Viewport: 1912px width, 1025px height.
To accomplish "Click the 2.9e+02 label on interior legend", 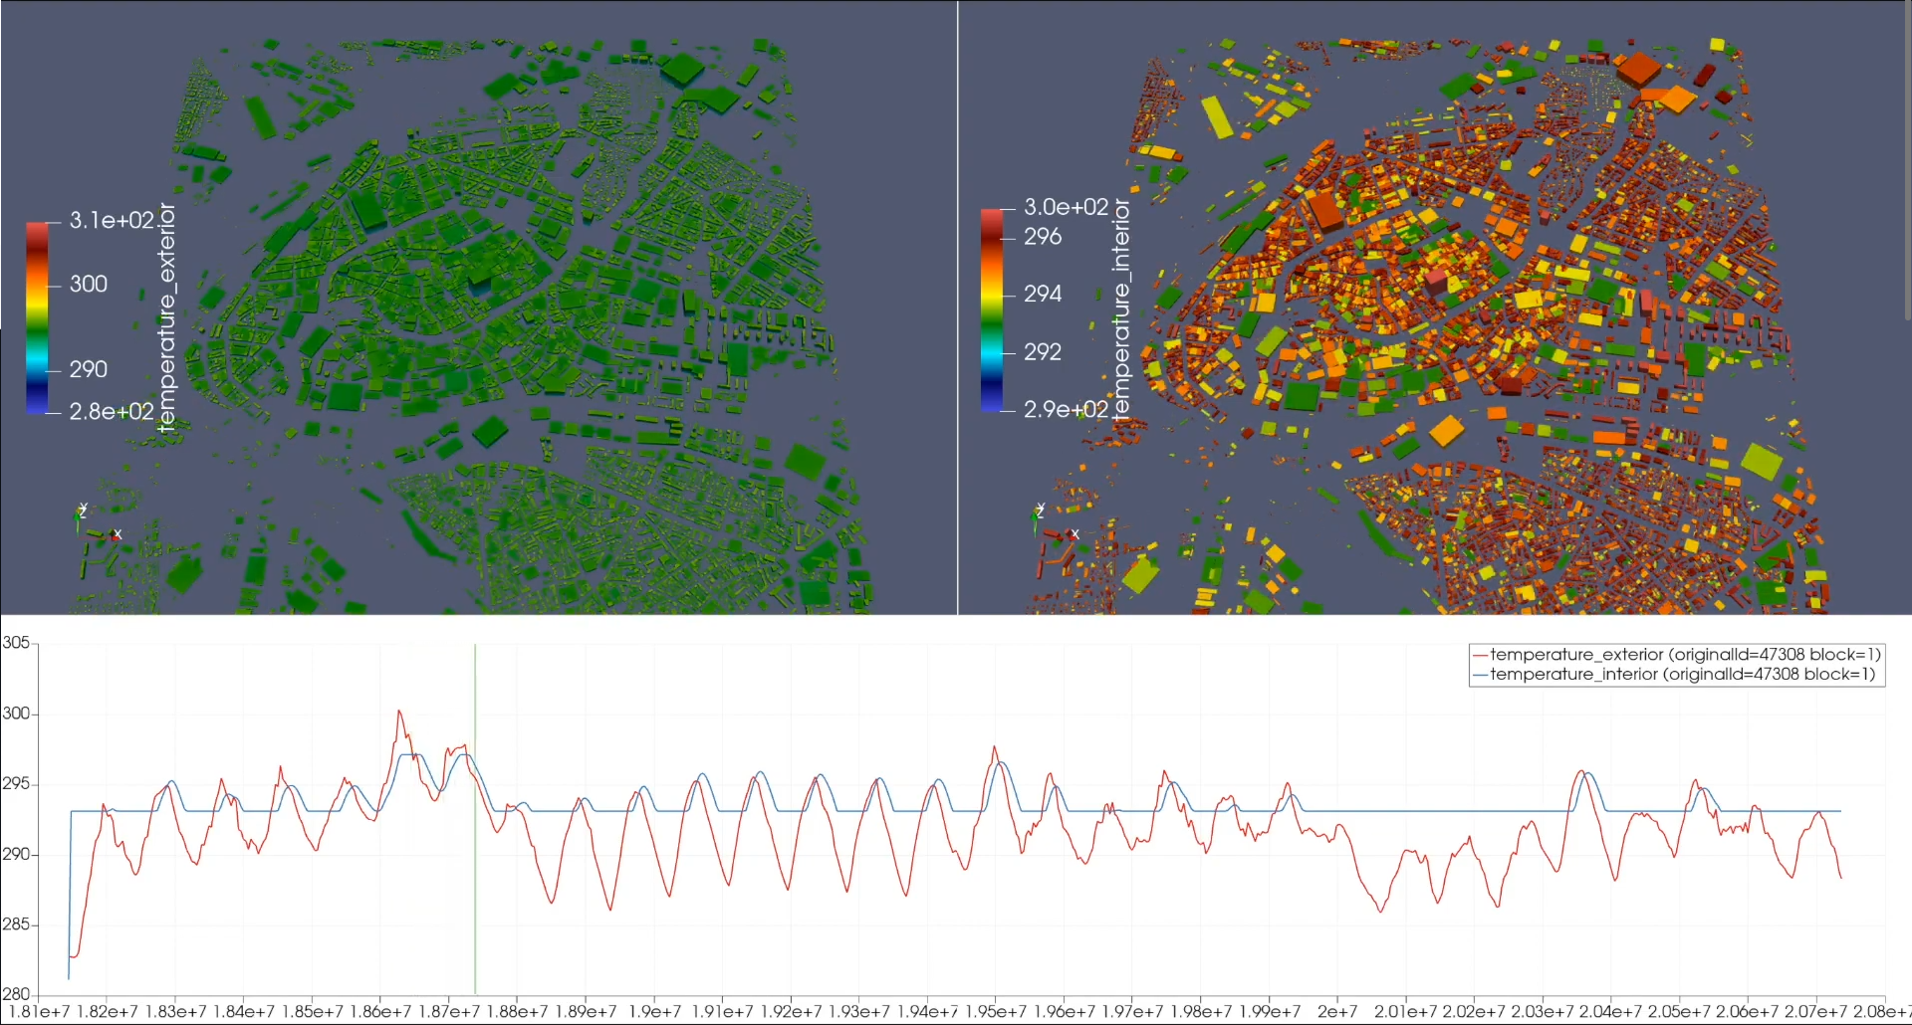I will [x=1066, y=409].
